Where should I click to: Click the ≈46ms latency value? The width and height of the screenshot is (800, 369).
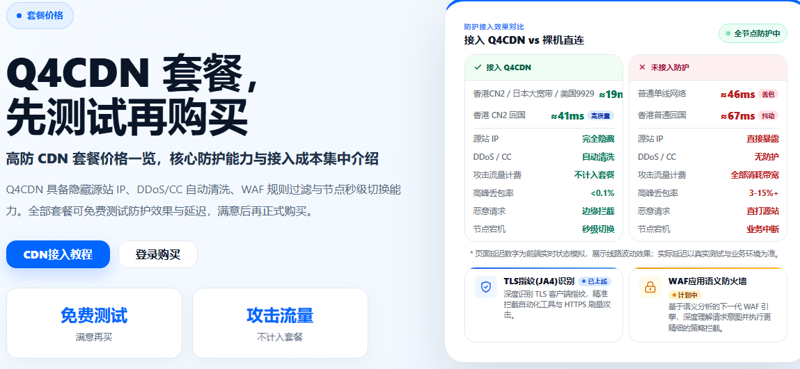tap(738, 94)
